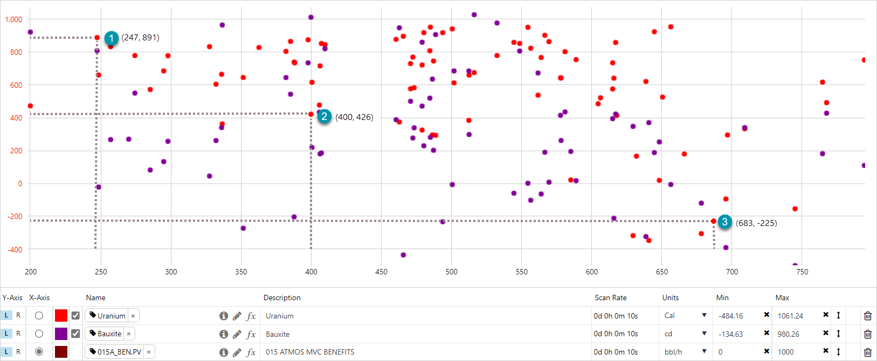Viewport: 877px width, 361px height.
Task: Click chart marker number 3
Action: (x=724, y=222)
